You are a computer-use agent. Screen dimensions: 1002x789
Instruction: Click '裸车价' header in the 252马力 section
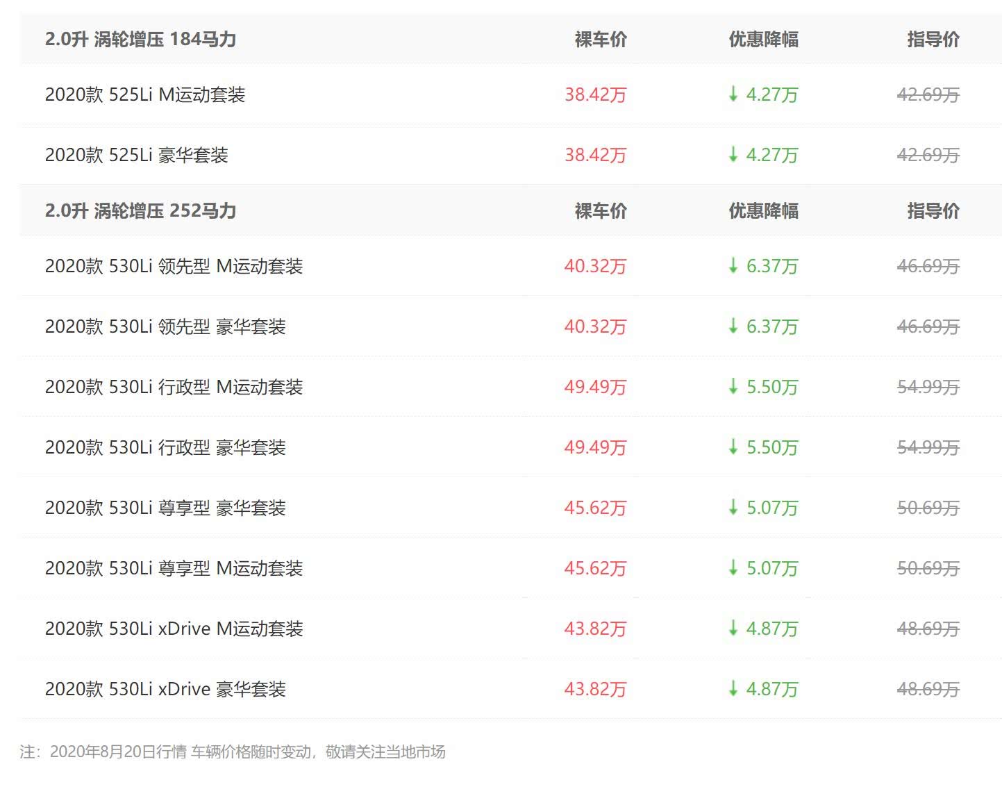(601, 210)
